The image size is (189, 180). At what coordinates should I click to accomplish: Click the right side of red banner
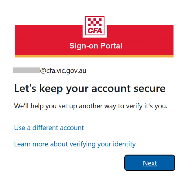point(140,40)
